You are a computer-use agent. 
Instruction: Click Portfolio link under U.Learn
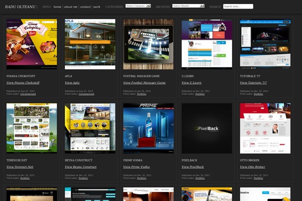[200, 94]
